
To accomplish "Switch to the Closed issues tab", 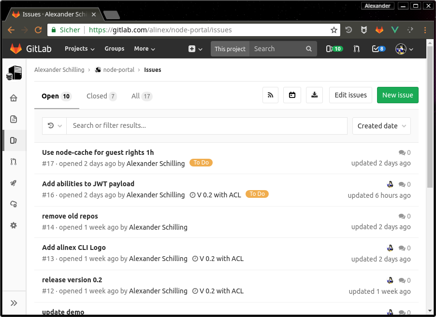I will pyautogui.click(x=97, y=96).
